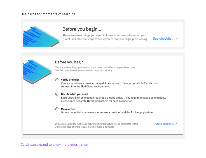
Task: Click the step 2 circled number icon
Action: point(57,94)
